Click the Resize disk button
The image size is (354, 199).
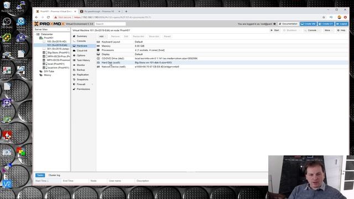point(138,36)
